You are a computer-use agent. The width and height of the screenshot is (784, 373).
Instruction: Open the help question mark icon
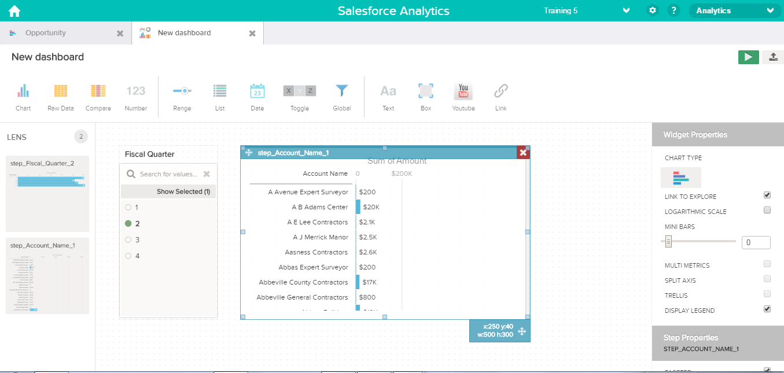(673, 10)
